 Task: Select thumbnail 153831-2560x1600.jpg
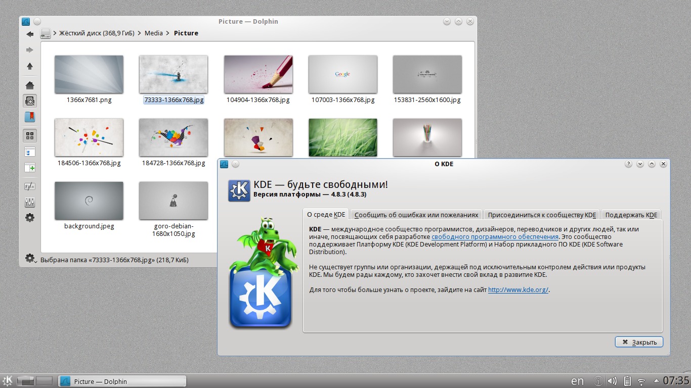pos(427,75)
